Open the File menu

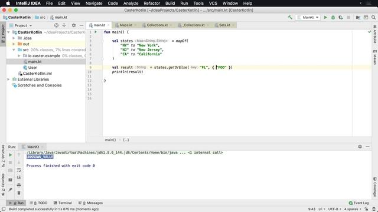click(49, 4)
